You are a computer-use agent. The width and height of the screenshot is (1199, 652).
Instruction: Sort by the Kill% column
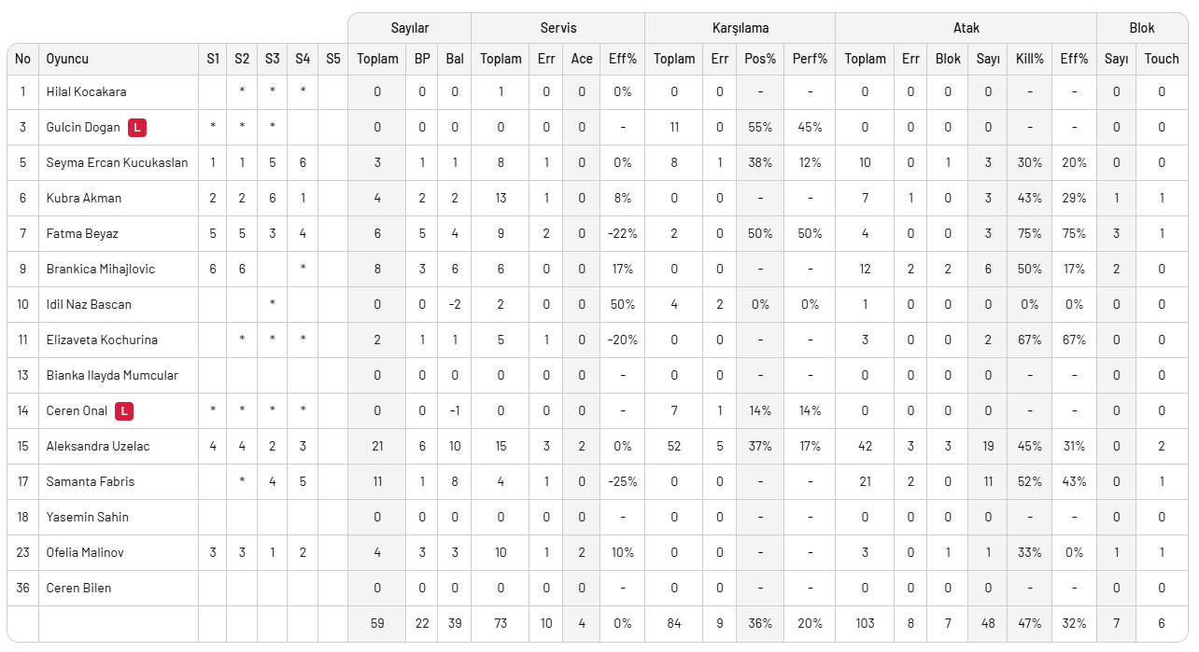1029,59
